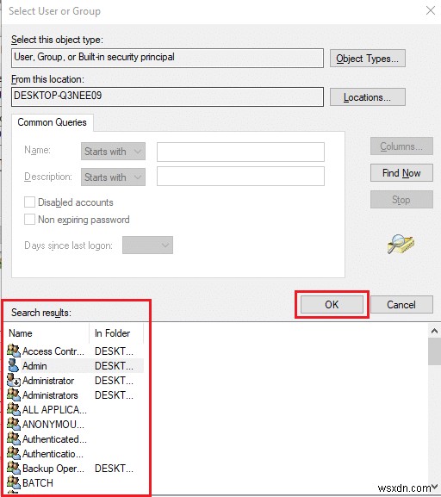This screenshot has width=441, height=497.
Task: Open the Description 'Starts with' dropdown
Action: tap(113, 177)
